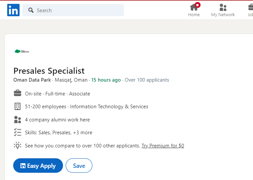Click the Easy Apply button

click(38, 166)
